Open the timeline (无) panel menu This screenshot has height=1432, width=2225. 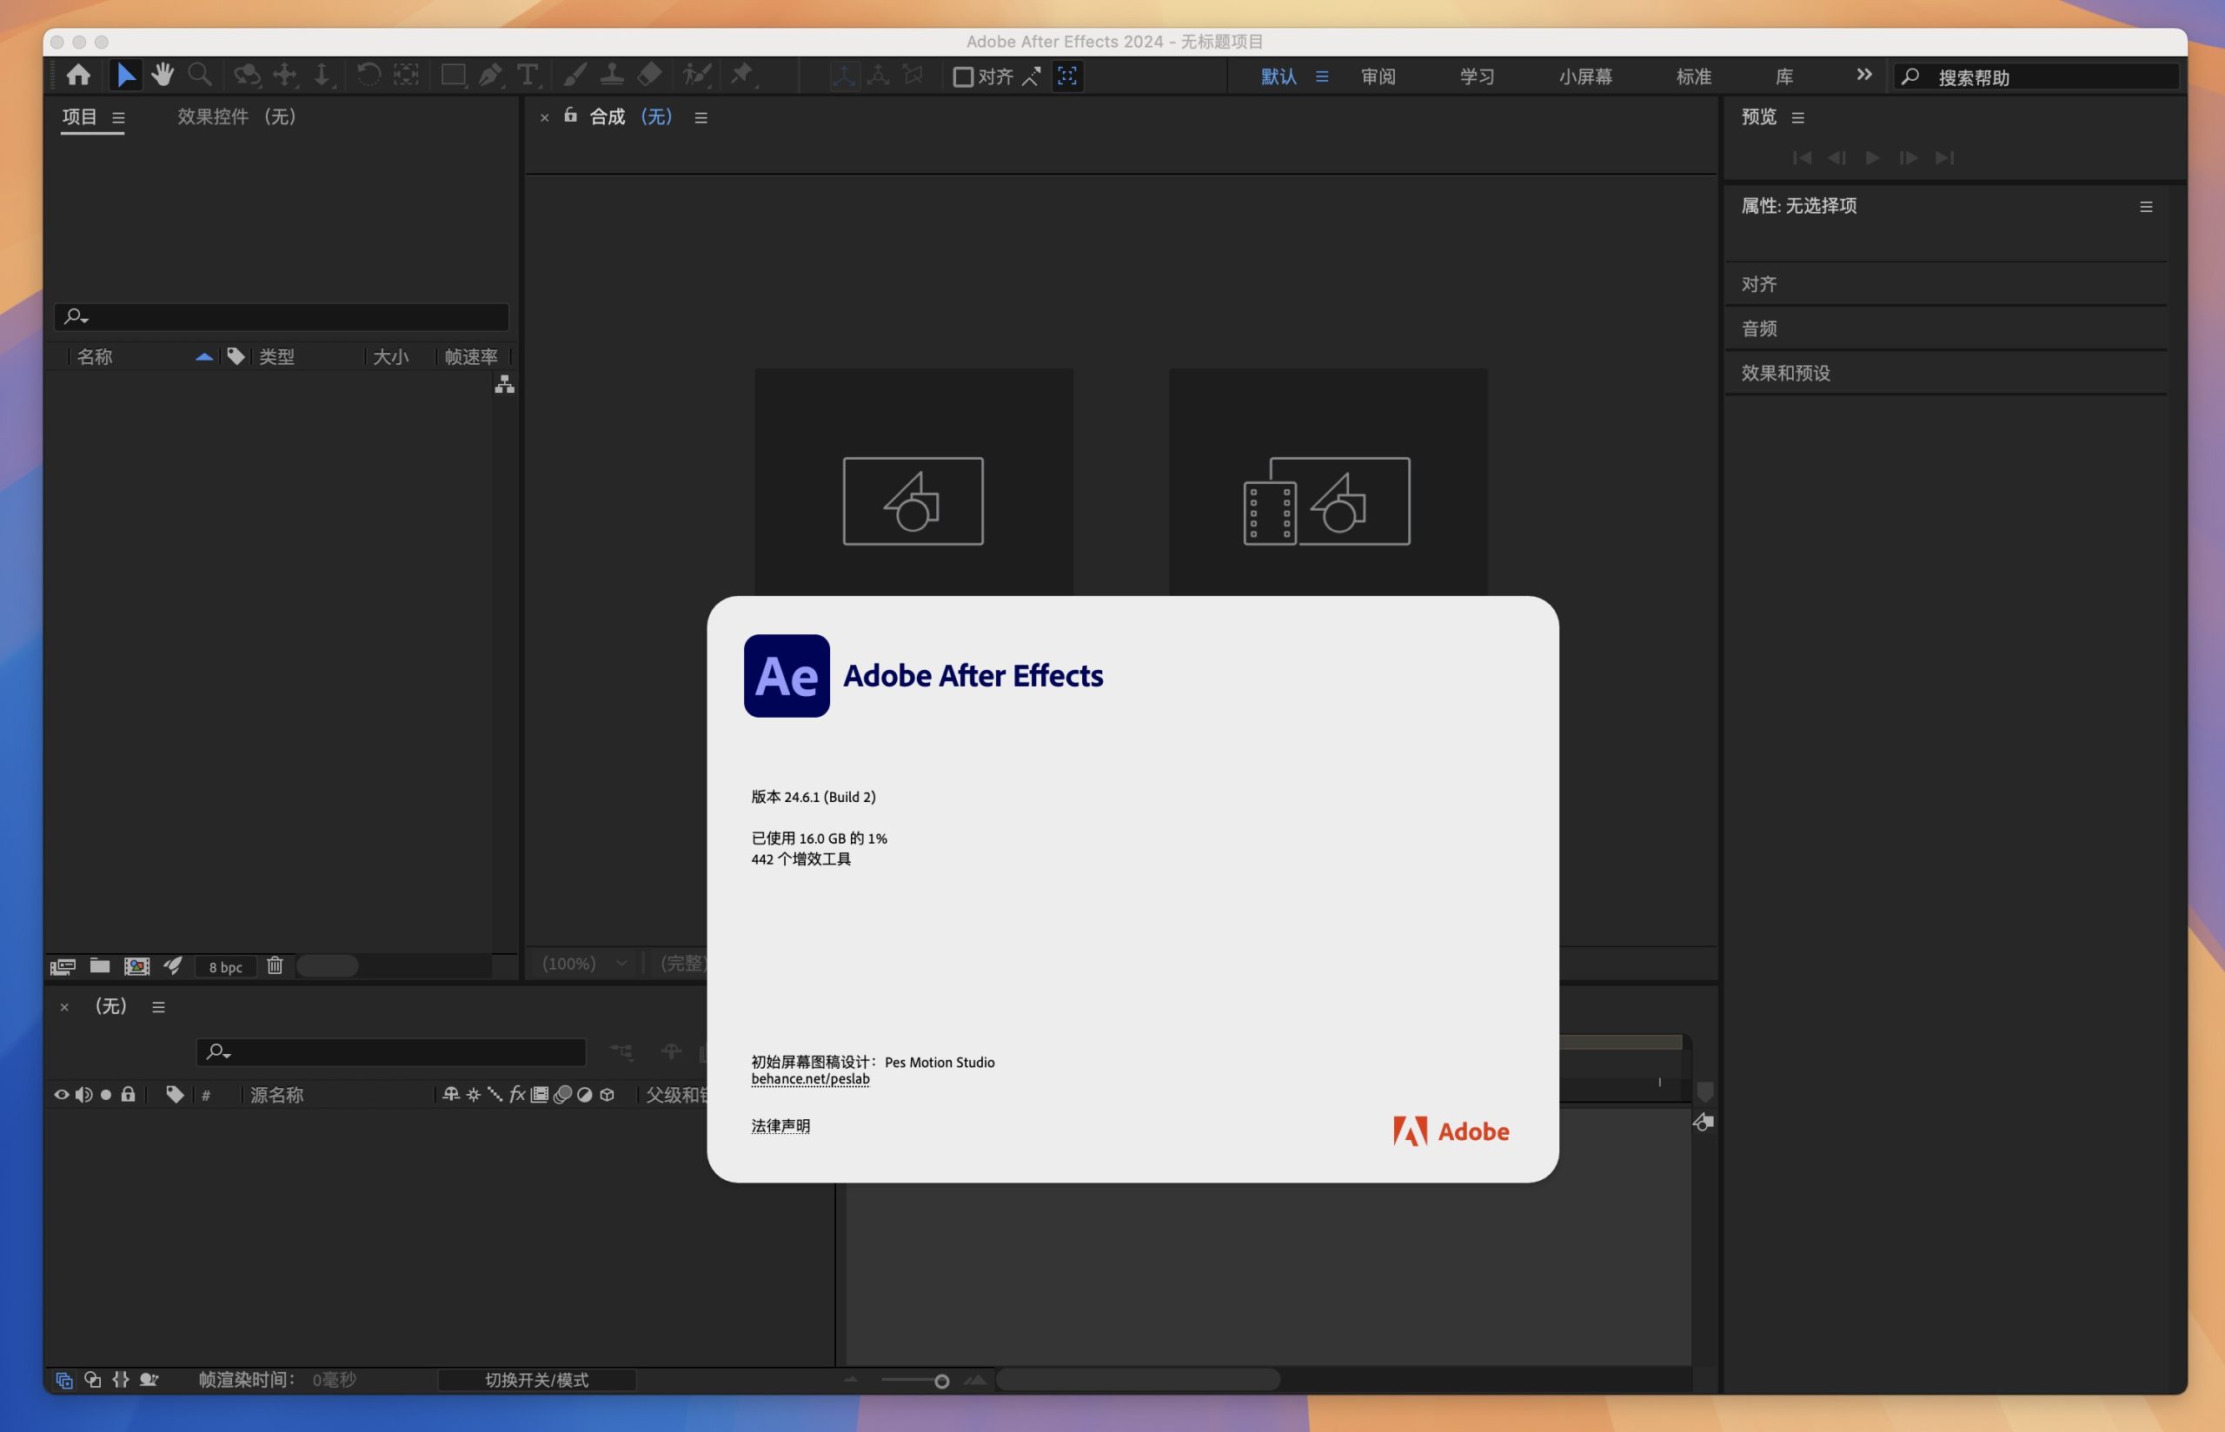pos(158,1007)
